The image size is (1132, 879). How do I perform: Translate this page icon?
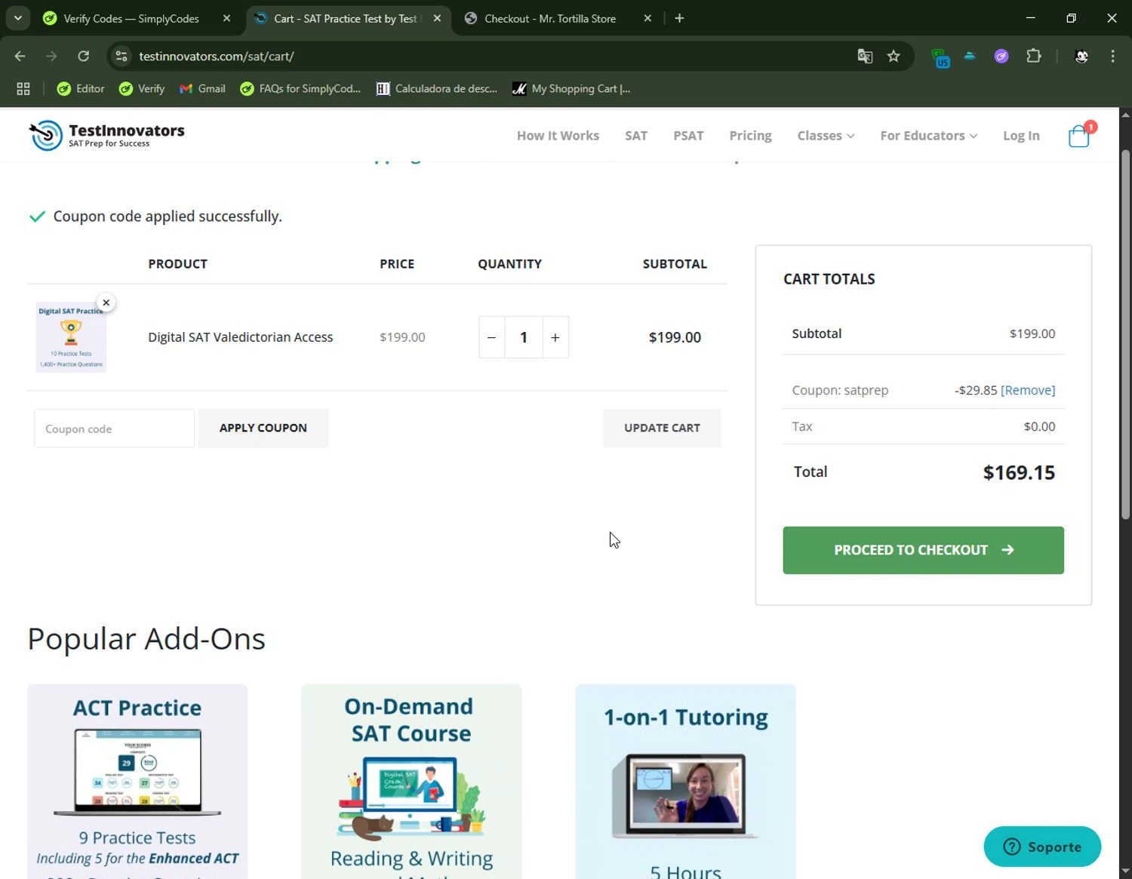(865, 56)
